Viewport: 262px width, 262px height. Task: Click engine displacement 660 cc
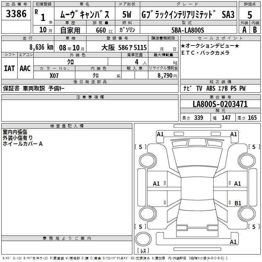point(104,30)
